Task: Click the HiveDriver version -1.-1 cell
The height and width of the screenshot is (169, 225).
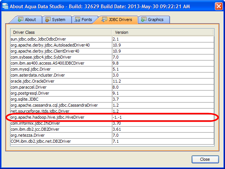Action: [x=163, y=117]
